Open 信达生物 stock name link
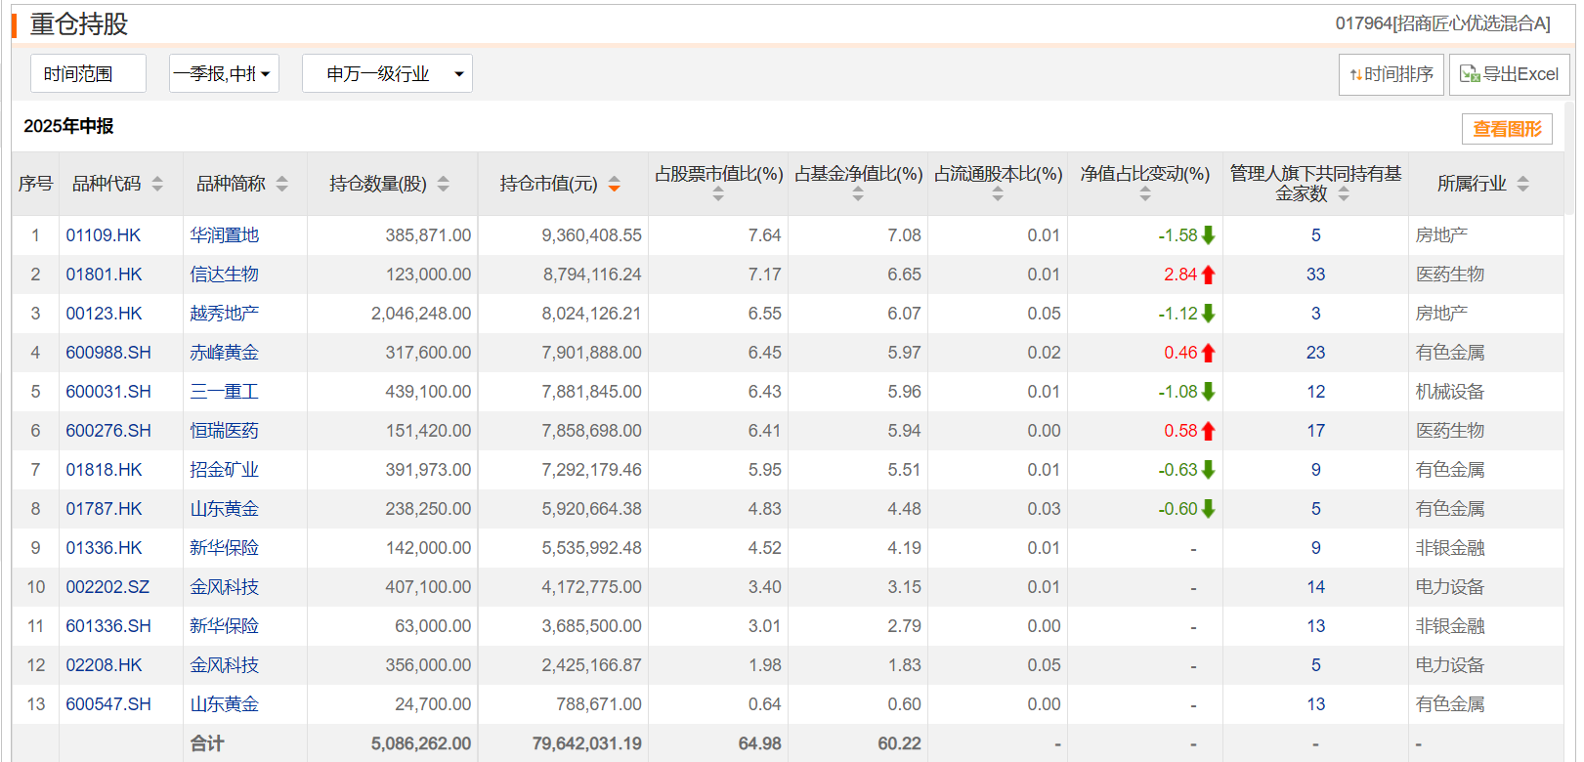The image size is (1584, 762). 225,275
